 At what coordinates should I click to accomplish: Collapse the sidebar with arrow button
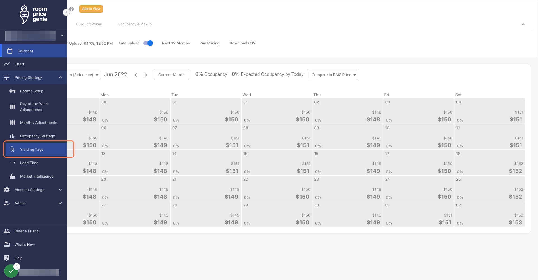point(66,12)
